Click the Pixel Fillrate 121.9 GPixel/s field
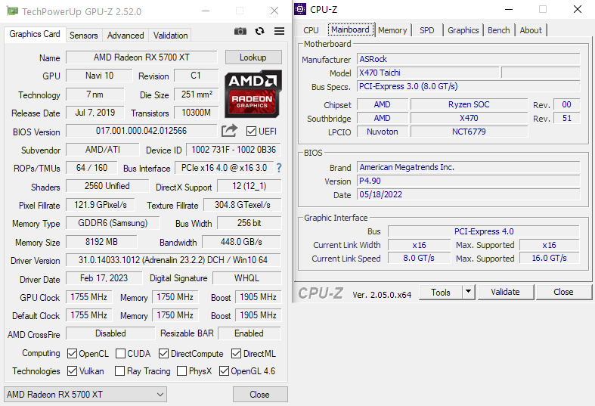The image size is (595, 406). (x=101, y=205)
